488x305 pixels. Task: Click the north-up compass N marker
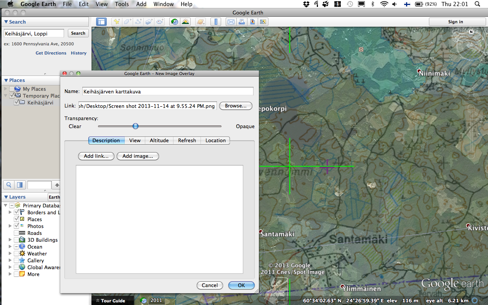tap(471, 32)
